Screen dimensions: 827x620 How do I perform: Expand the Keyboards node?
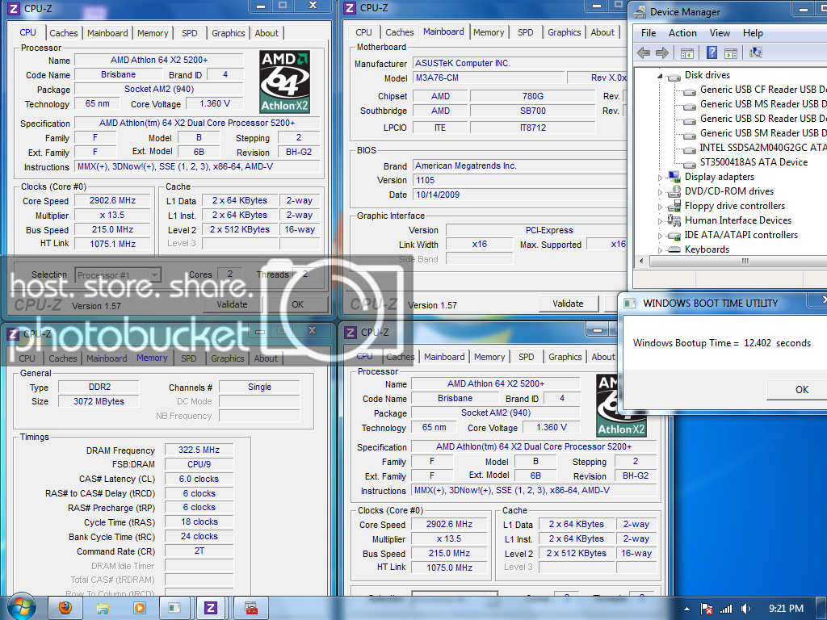coord(660,250)
